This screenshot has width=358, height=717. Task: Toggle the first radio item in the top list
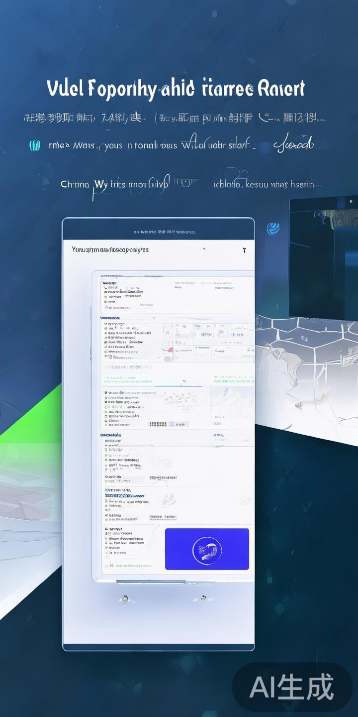pyautogui.click(x=105, y=288)
